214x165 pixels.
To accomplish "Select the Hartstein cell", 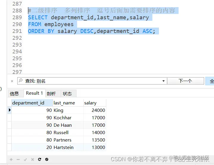I will pyautogui.click(x=68, y=147).
